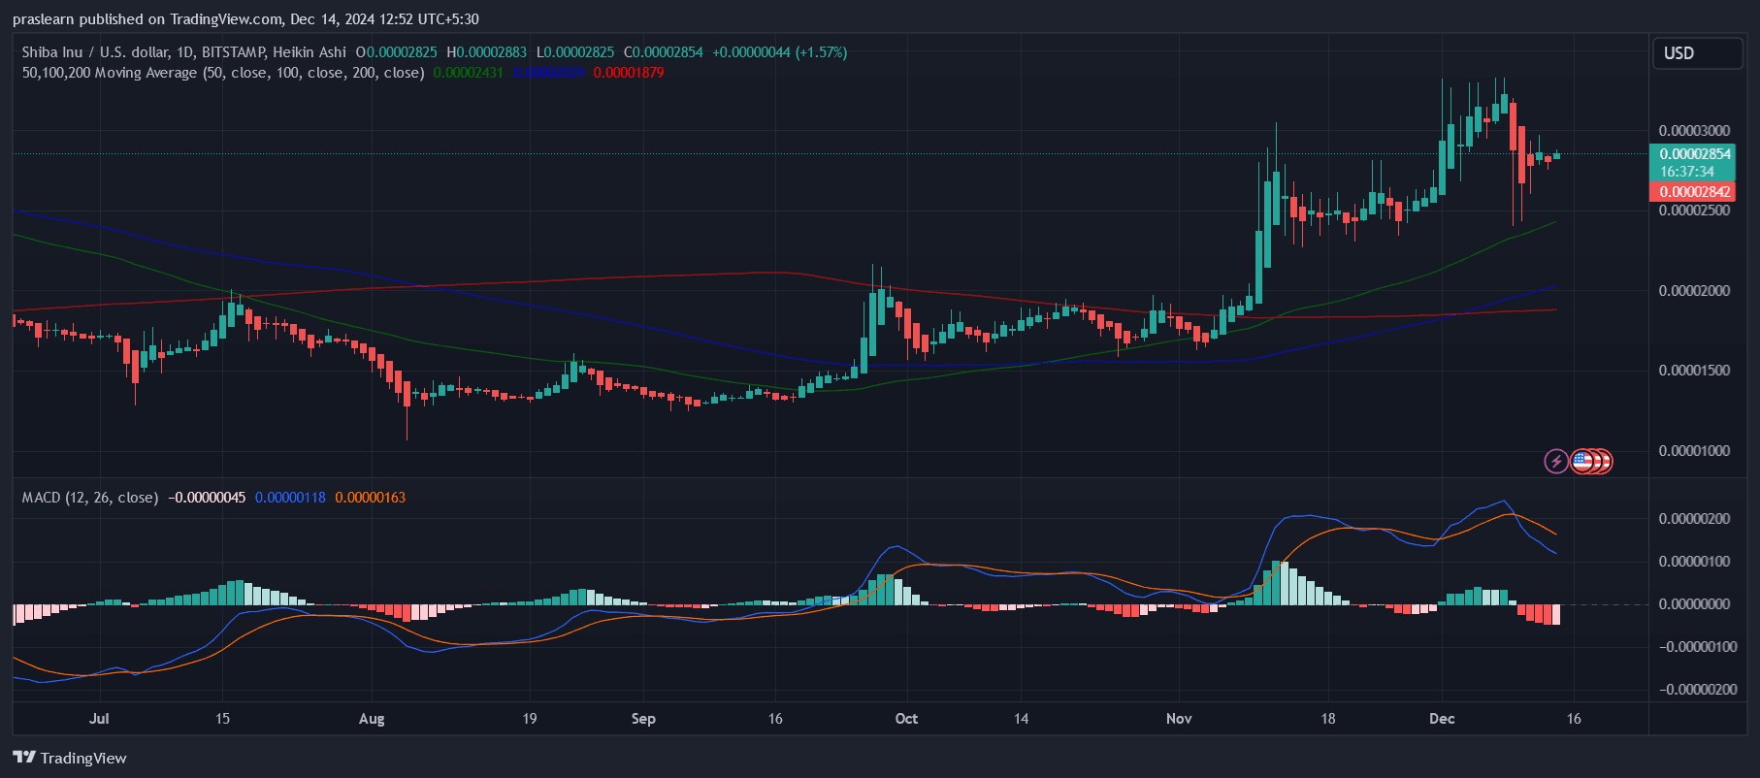
Task: Click the green 50 MA value 0.00002431
Action: pos(469,73)
